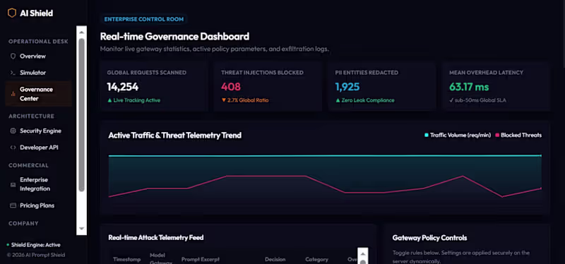Click the Active Traffic & Threat Telemetry Trend title
The width and height of the screenshot is (565, 264).
click(174, 136)
